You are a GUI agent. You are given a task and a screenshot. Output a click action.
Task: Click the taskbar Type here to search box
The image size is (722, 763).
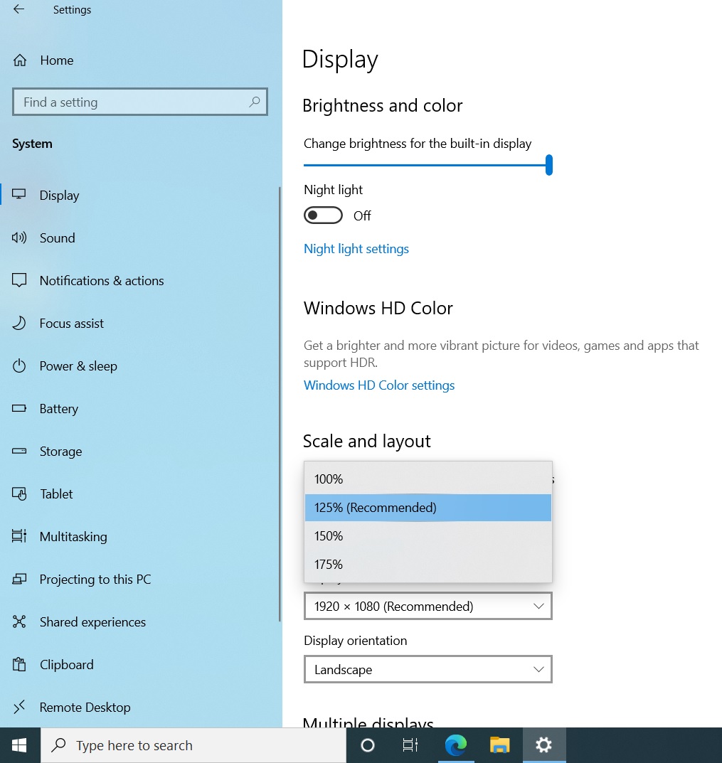click(x=193, y=745)
